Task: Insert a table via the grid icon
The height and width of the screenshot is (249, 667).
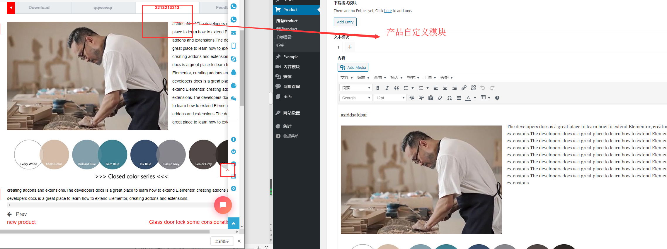Action: [483, 97]
